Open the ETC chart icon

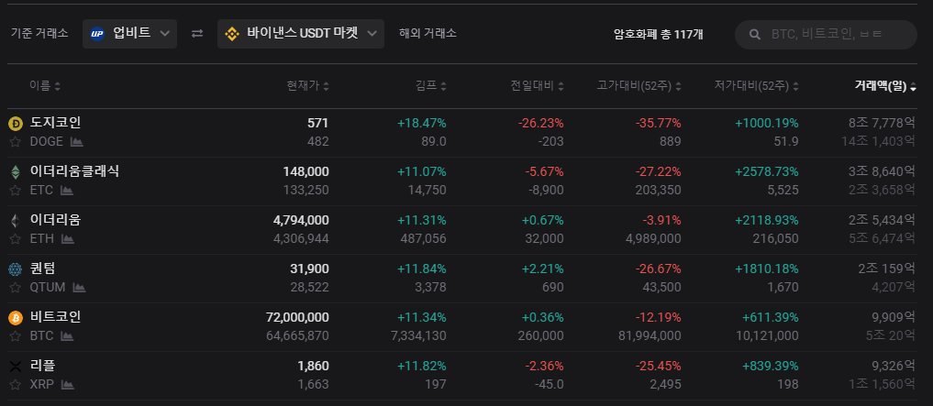pyautogui.click(x=67, y=191)
